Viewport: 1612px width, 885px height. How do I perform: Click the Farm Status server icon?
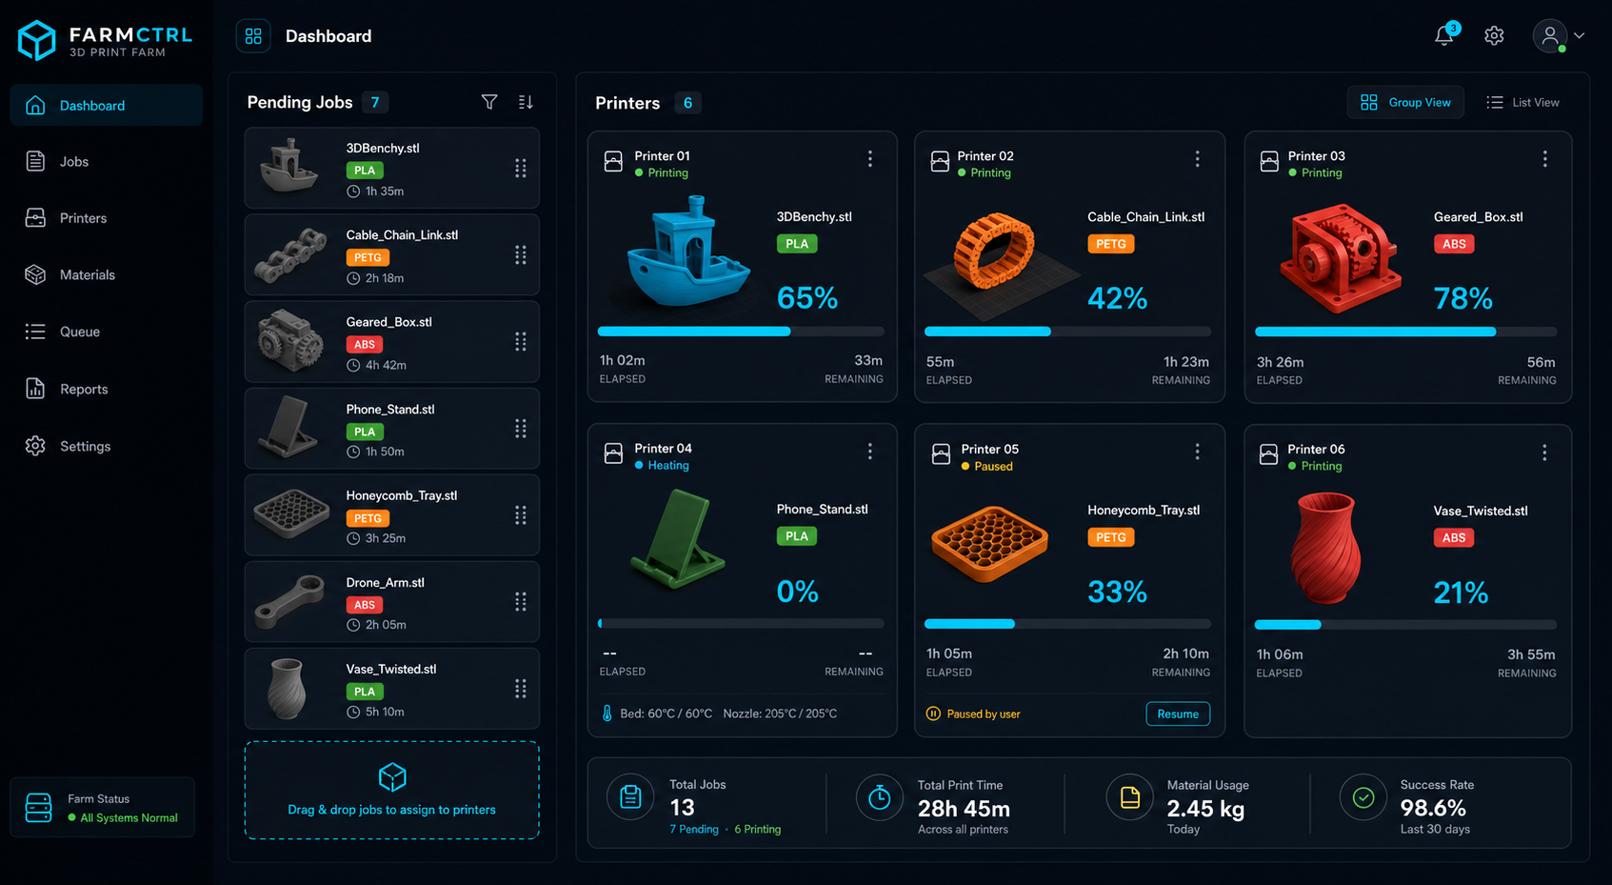pos(39,808)
